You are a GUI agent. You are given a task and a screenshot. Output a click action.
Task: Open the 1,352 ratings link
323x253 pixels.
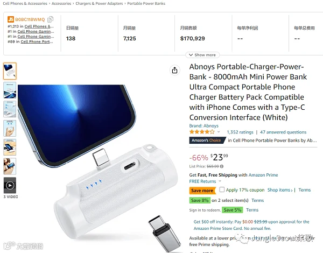coord(240,132)
